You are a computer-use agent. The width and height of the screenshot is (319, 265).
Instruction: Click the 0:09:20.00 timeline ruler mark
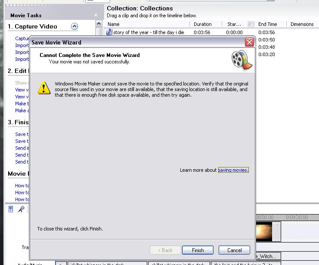(x=297, y=217)
